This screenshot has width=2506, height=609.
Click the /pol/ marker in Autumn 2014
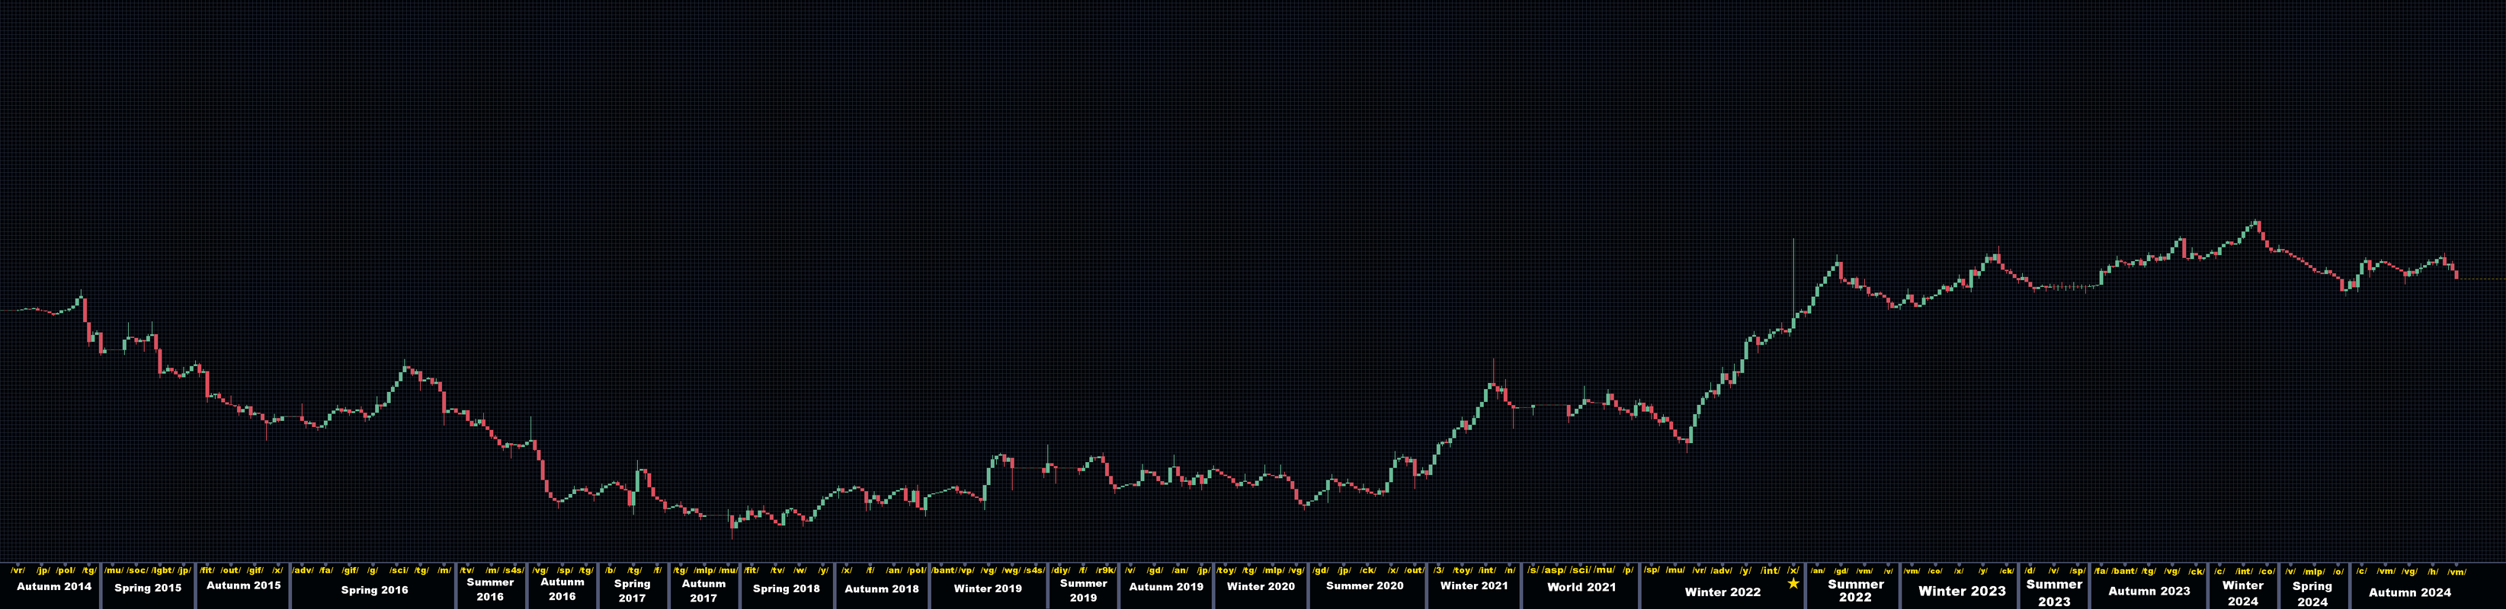tap(66, 570)
